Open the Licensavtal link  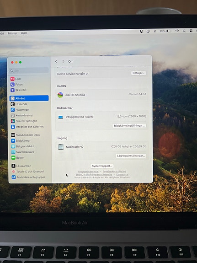pyautogui.click(x=122, y=174)
